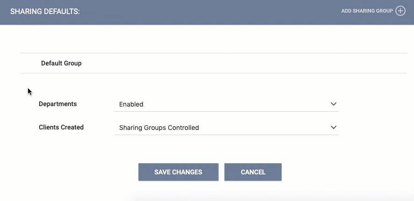Click the Enabled value in Departments field
Screen dimensions: 414x201
[131, 104]
